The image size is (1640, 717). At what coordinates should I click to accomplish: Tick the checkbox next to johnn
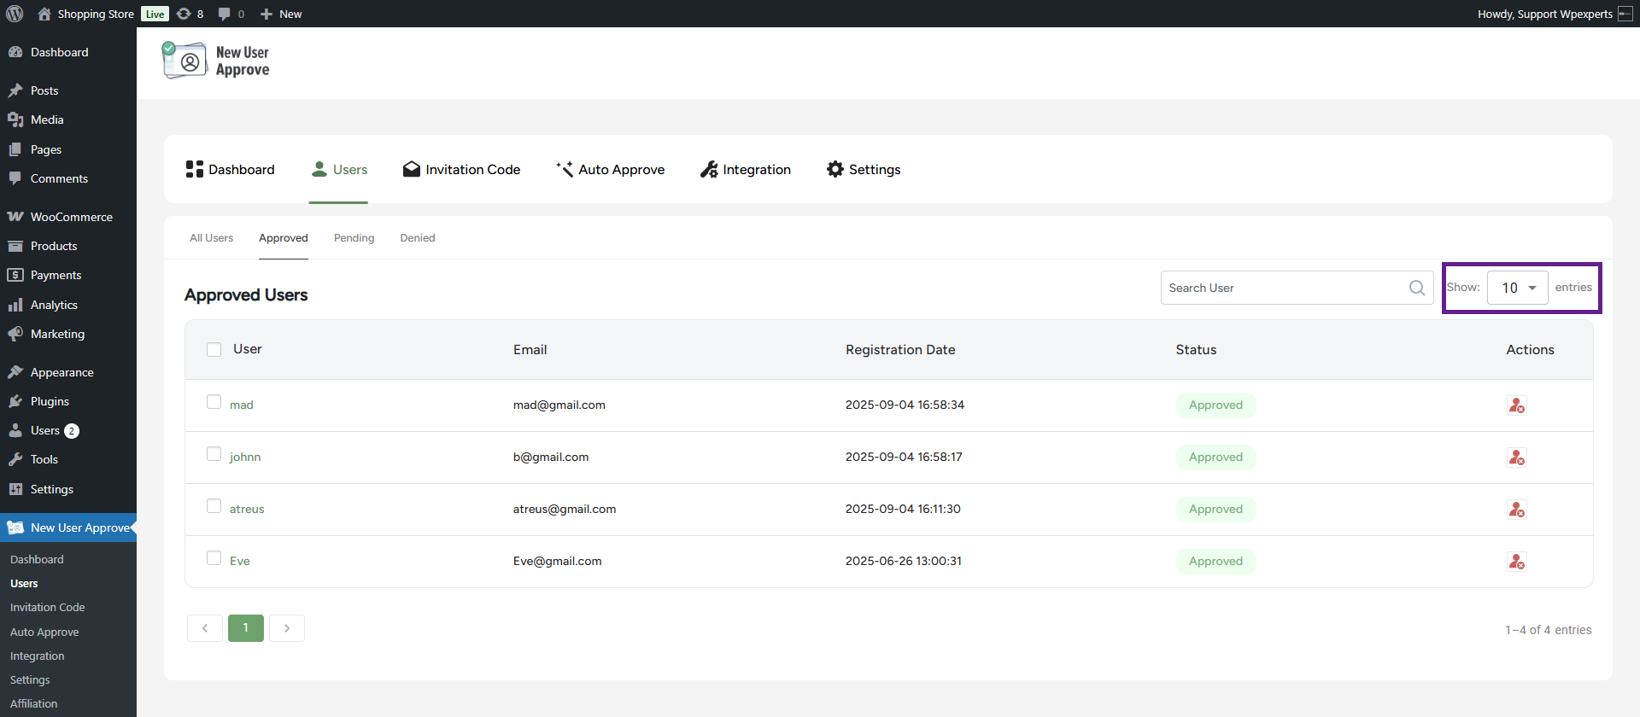coord(214,454)
